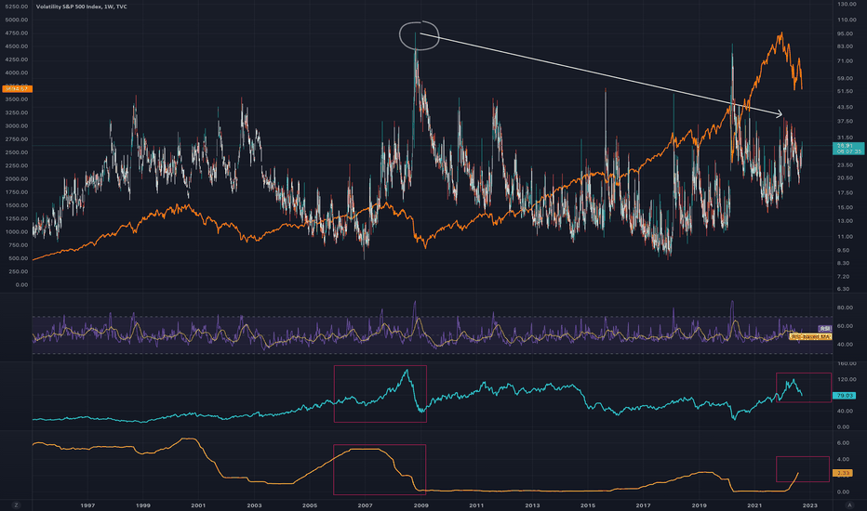Click the 1999 year label on time axis
This screenshot has height=511, width=867.
pos(142,504)
